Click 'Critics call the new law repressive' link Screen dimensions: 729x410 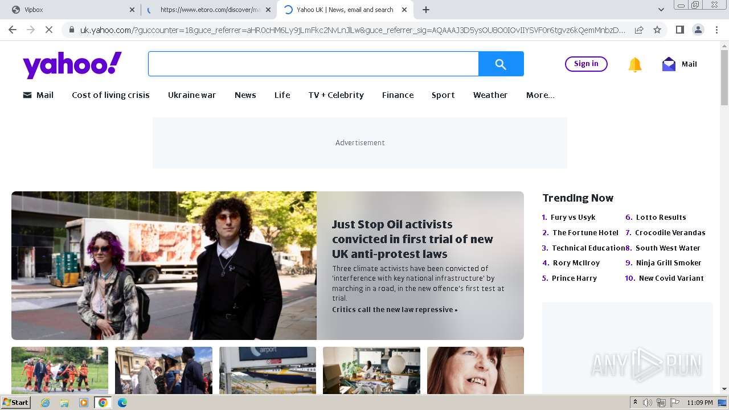(x=395, y=310)
